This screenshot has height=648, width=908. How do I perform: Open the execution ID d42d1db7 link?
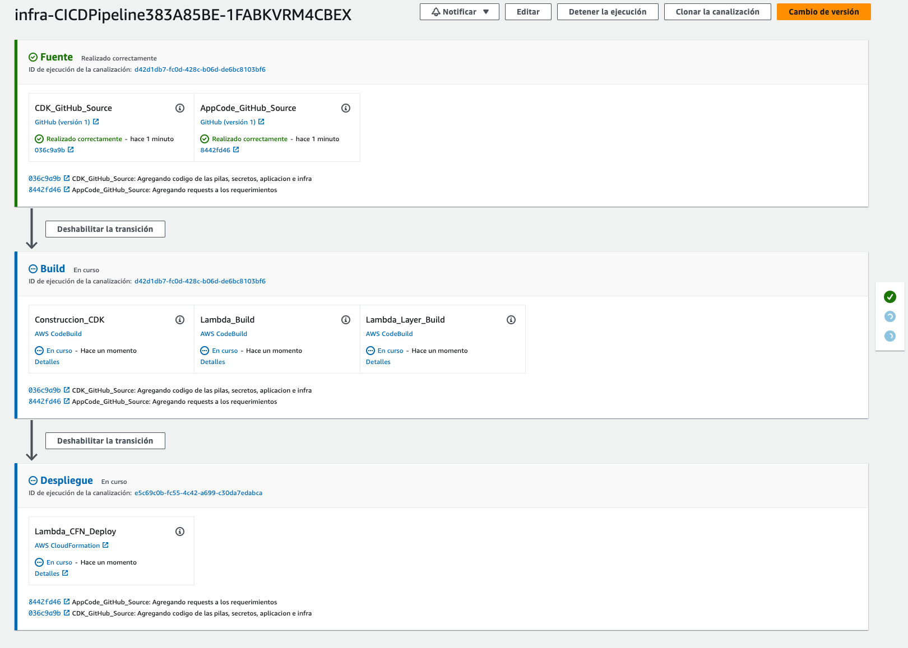[x=200, y=69]
